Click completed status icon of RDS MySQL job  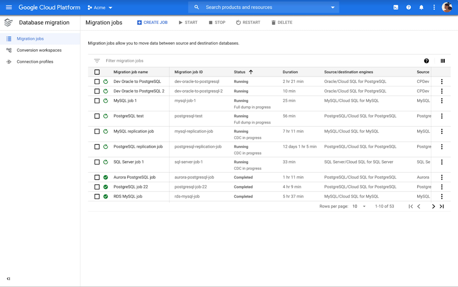point(106,196)
